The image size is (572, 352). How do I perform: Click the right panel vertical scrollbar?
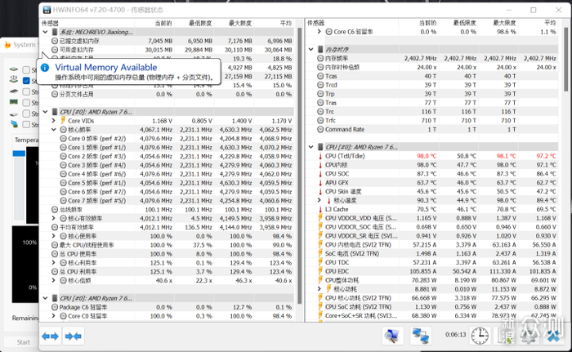pos(565,58)
